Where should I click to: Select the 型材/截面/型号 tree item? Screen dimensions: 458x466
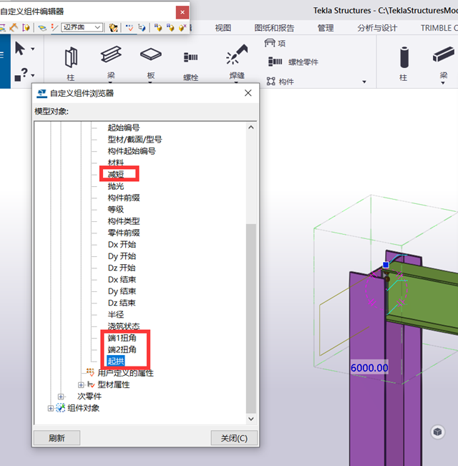(x=135, y=140)
